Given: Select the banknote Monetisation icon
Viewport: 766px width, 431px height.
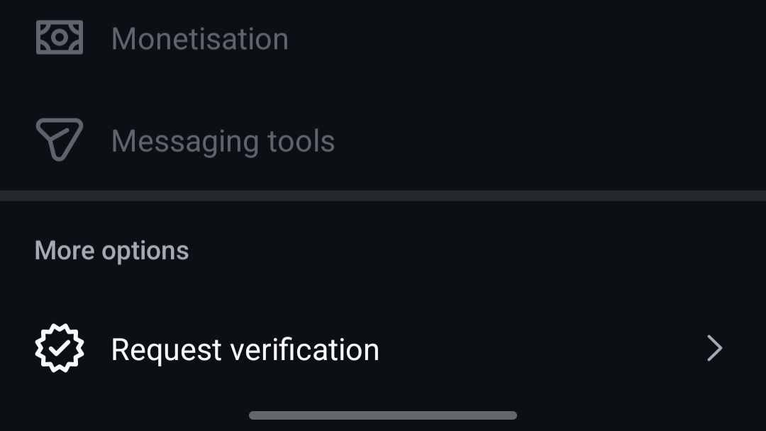Looking at the screenshot, I should [x=59, y=38].
